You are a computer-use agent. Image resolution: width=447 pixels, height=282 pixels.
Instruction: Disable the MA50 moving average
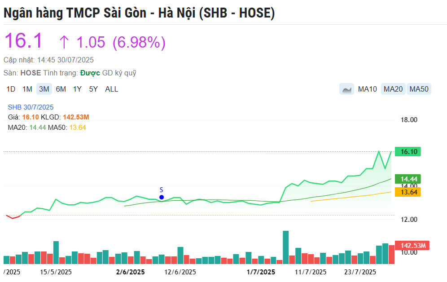[x=419, y=89]
